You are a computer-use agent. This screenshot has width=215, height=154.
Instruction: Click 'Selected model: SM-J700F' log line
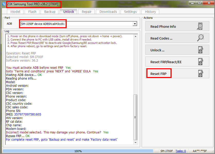tap(24, 57)
